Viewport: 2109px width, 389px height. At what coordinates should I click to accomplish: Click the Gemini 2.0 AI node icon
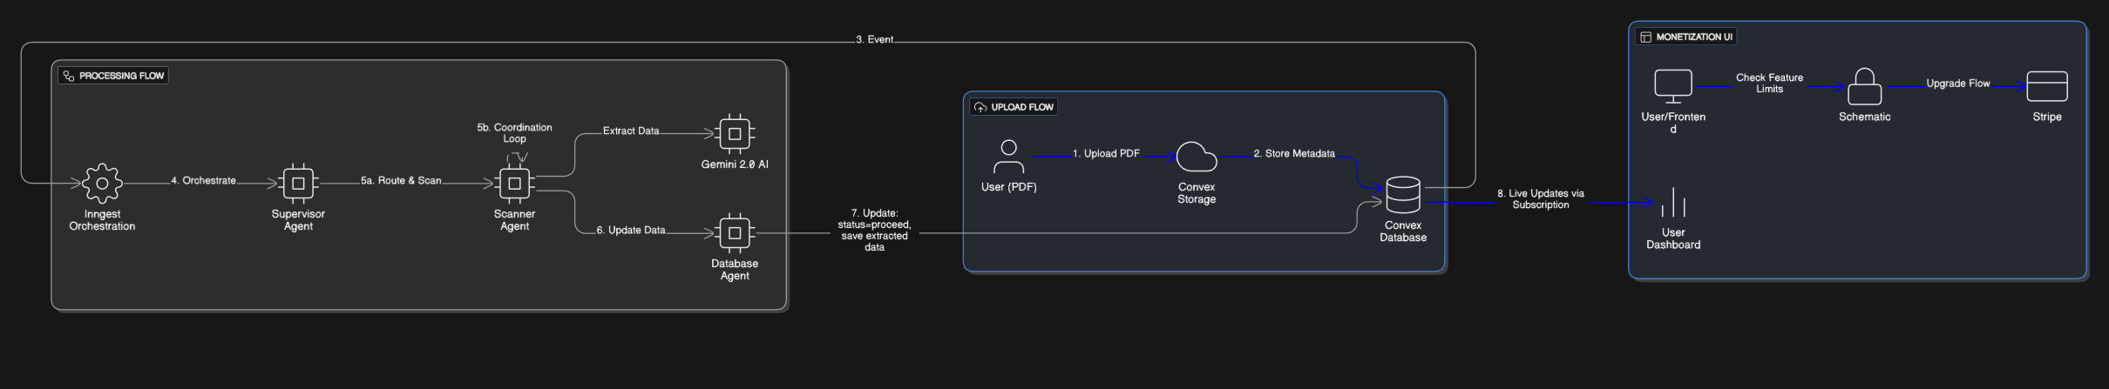click(735, 134)
